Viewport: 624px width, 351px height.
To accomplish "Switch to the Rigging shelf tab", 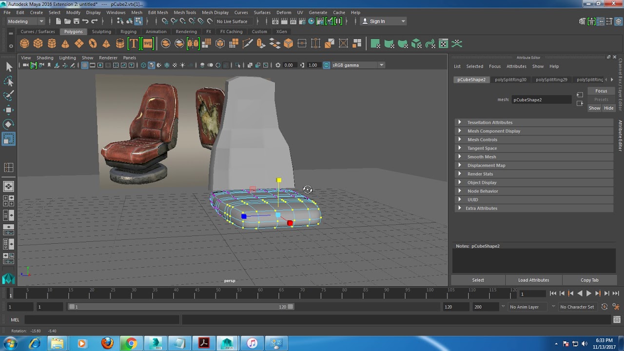I will (128, 31).
